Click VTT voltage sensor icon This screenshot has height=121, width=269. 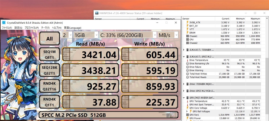pyautogui.click(x=188, y=29)
